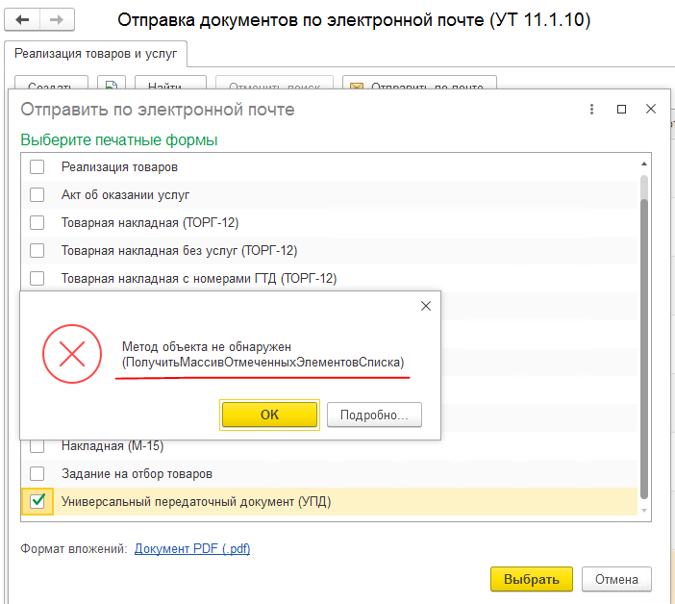The image size is (675, 604).
Task: Open the 'Документ PDF (.pdf)' format link
Action: (192, 549)
